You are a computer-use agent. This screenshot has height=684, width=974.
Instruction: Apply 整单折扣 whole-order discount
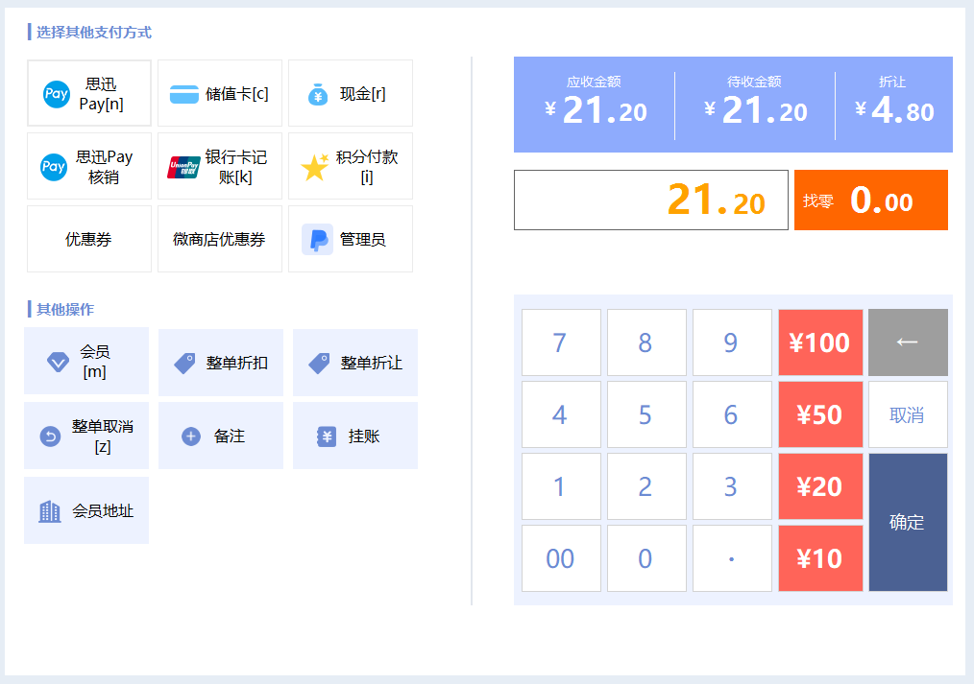[x=221, y=363]
